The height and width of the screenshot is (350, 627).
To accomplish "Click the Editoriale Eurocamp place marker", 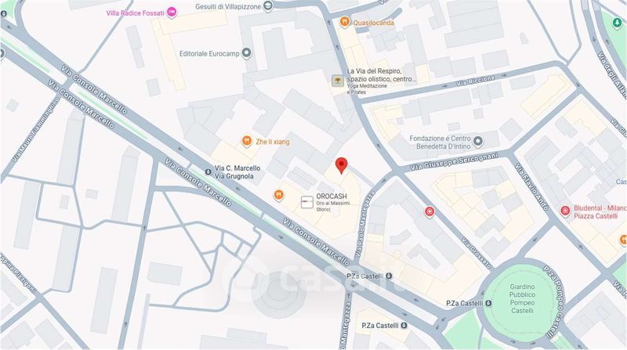I will tap(247, 53).
